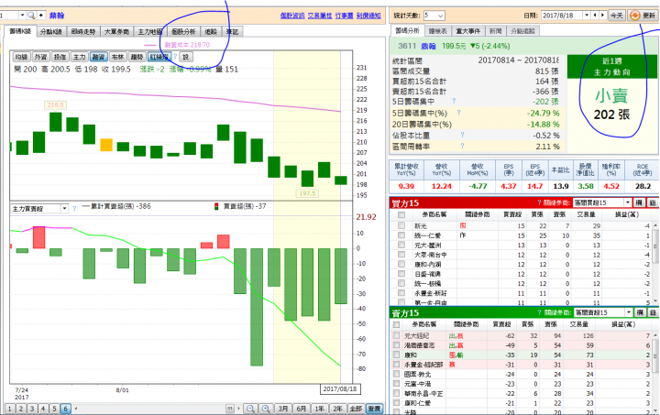
Task: Open the 新聞 tab
Action: pos(495,31)
